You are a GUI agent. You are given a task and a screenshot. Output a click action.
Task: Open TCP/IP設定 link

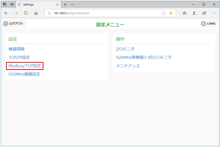tap(19, 57)
